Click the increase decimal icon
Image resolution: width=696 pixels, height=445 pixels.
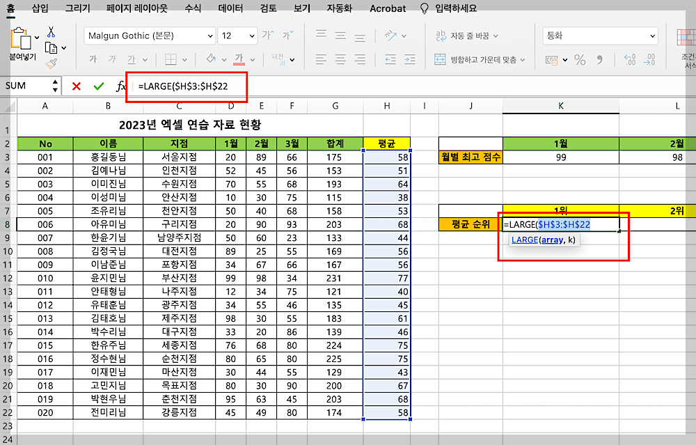pos(630,59)
